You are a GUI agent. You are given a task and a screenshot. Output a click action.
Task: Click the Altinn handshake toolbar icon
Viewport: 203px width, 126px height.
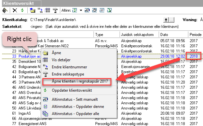coord(87,10)
